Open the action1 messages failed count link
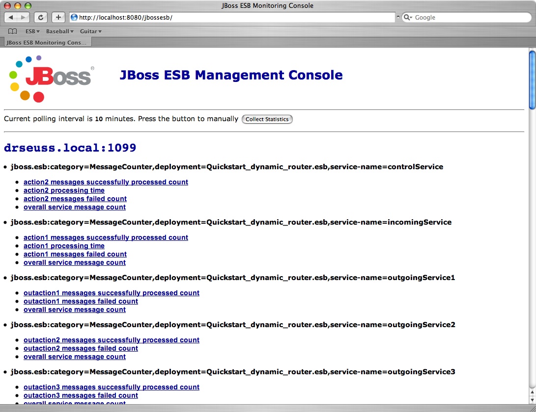This screenshot has height=412, width=536. pos(75,254)
